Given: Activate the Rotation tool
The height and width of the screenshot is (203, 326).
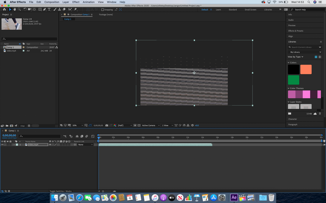Looking at the screenshot, I should click(x=25, y=9).
